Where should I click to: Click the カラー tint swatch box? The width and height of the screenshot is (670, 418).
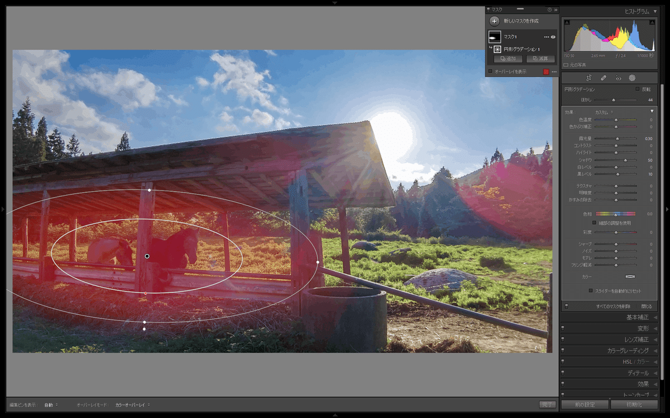click(x=630, y=276)
